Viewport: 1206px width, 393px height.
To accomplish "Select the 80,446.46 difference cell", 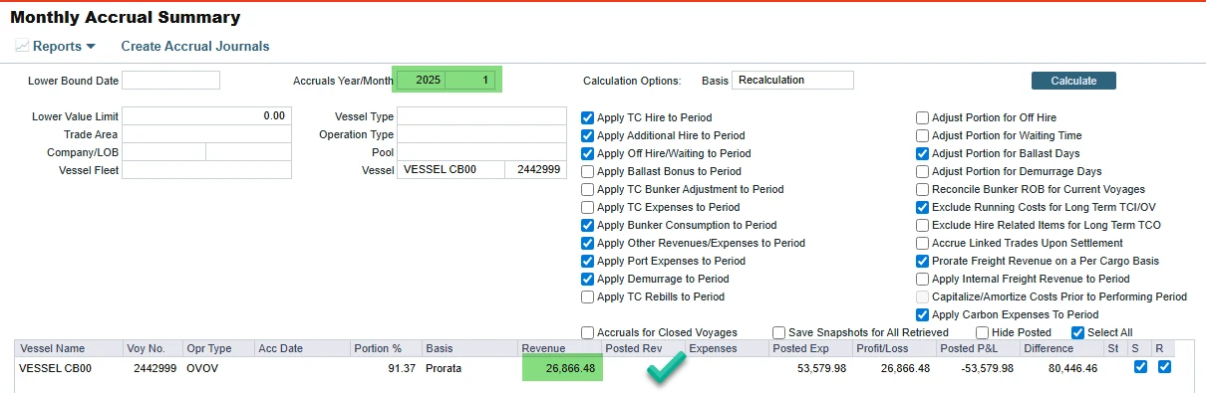I will (1062, 368).
